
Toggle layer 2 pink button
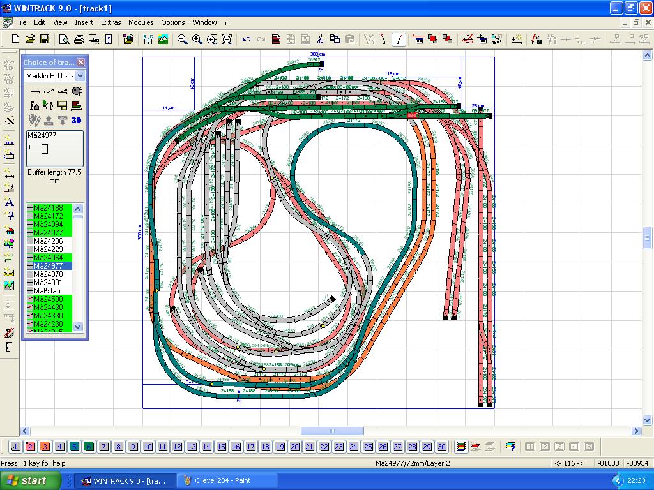(x=30, y=447)
